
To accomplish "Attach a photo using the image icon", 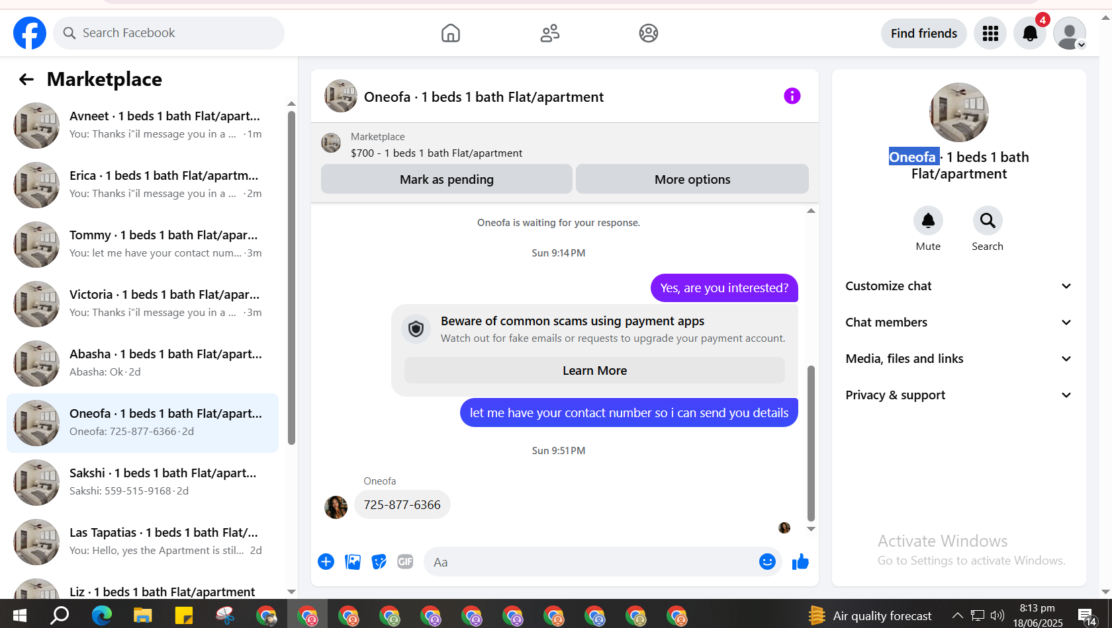I will pos(353,562).
